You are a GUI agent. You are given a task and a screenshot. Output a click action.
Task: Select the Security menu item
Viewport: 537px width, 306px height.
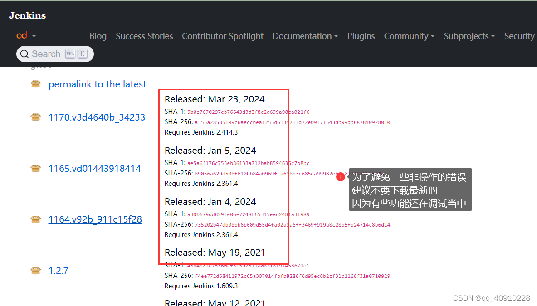coord(519,36)
